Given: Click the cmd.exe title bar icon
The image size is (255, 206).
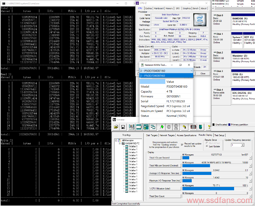Looking at the screenshot, I should point(4,3).
